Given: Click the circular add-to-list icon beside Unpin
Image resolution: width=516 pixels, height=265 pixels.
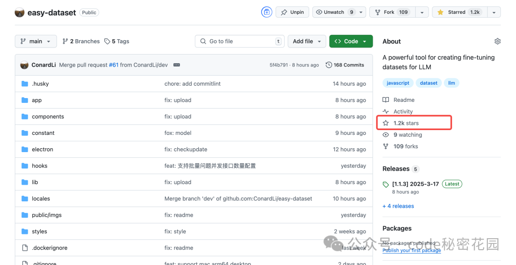Looking at the screenshot, I should [x=267, y=12].
